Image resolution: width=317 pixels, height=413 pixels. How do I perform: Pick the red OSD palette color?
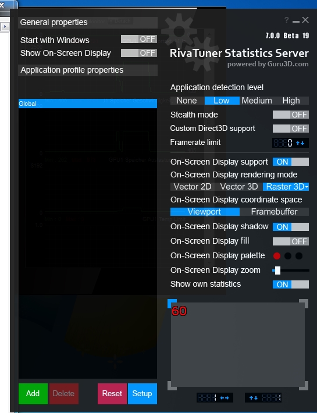coord(277,256)
